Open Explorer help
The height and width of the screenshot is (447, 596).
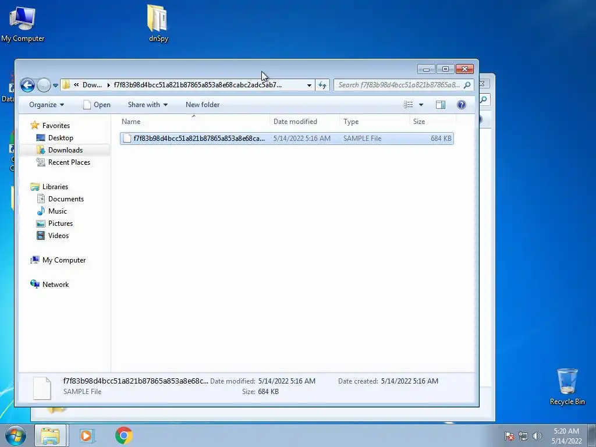coord(462,105)
